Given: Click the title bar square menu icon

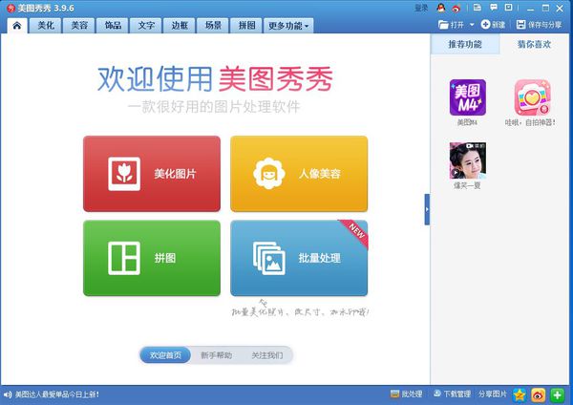Looking at the screenshot, I should pyautogui.click(x=508, y=8).
